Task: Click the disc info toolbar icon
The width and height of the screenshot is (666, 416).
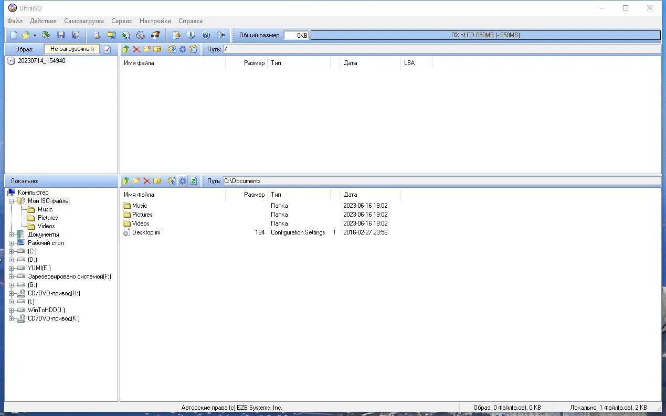Action: [x=191, y=35]
